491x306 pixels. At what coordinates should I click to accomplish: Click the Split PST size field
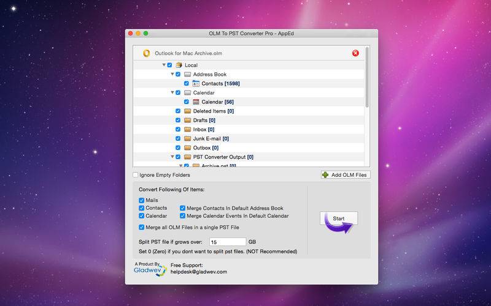tap(228, 242)
